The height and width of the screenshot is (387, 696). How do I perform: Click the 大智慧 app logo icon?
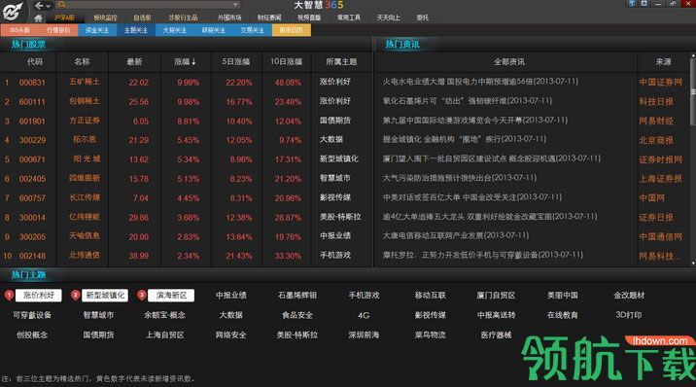click(14, 12)
